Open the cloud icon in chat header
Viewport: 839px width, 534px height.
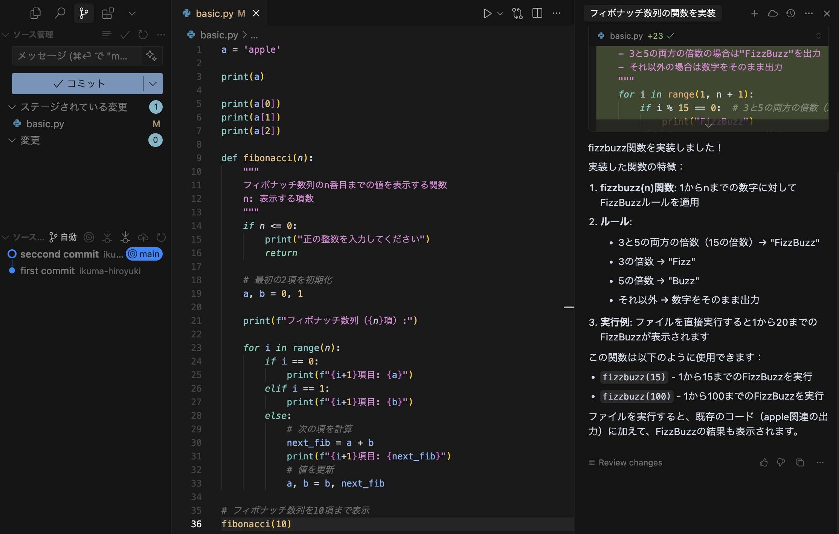pos(773,14)
